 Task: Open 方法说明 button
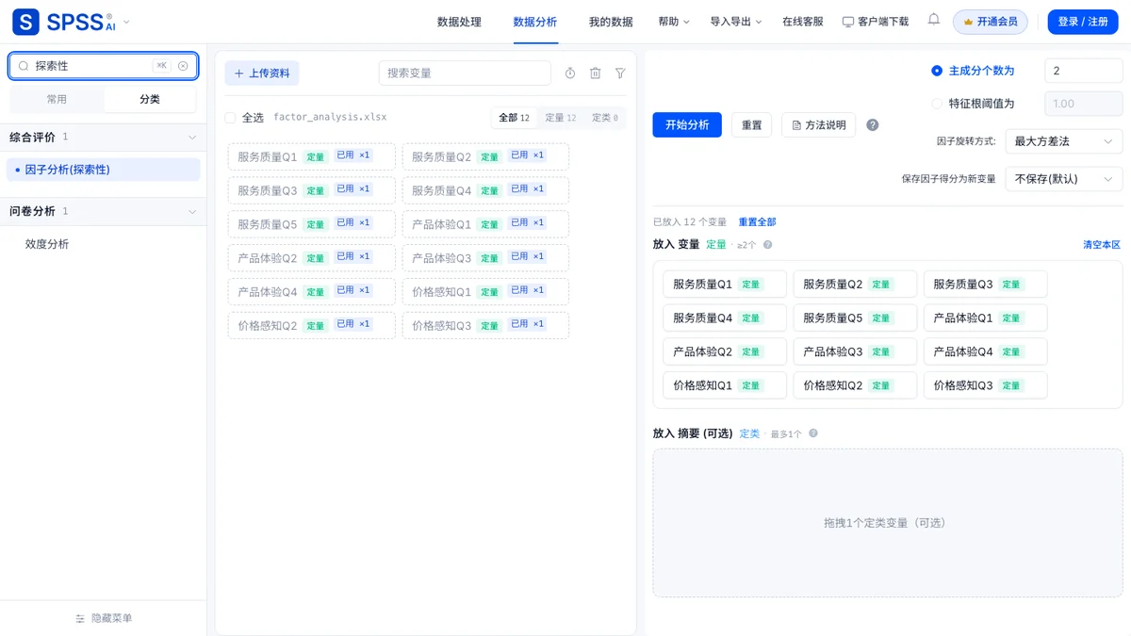(x=819, y=125)
